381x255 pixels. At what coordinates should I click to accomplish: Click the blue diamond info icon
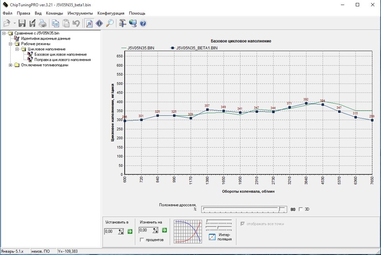pos(99,23)
